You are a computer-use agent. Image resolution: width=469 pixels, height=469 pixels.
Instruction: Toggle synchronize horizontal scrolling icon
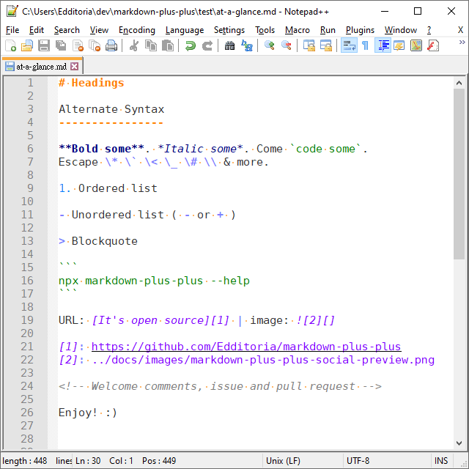pyautogui.click(x=325, y=45)
